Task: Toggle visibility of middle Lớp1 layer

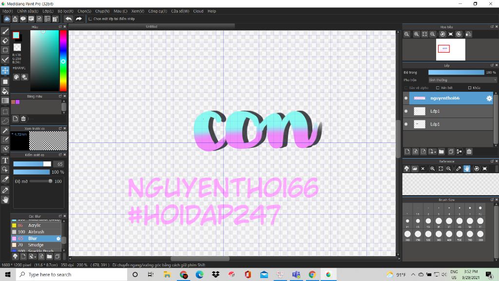Action: [406, 111]
